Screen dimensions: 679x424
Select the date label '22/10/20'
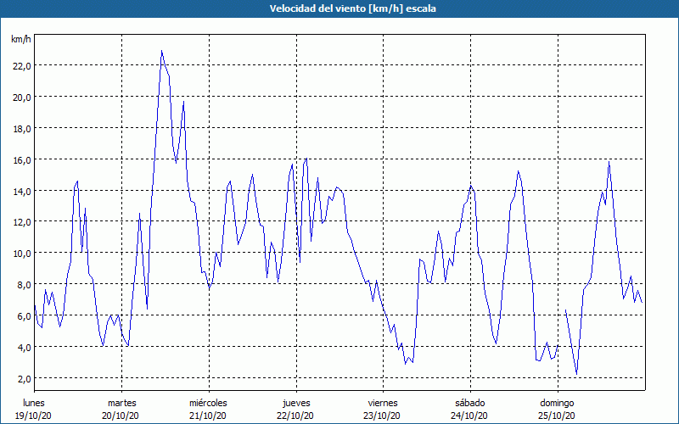pos(295,416)
